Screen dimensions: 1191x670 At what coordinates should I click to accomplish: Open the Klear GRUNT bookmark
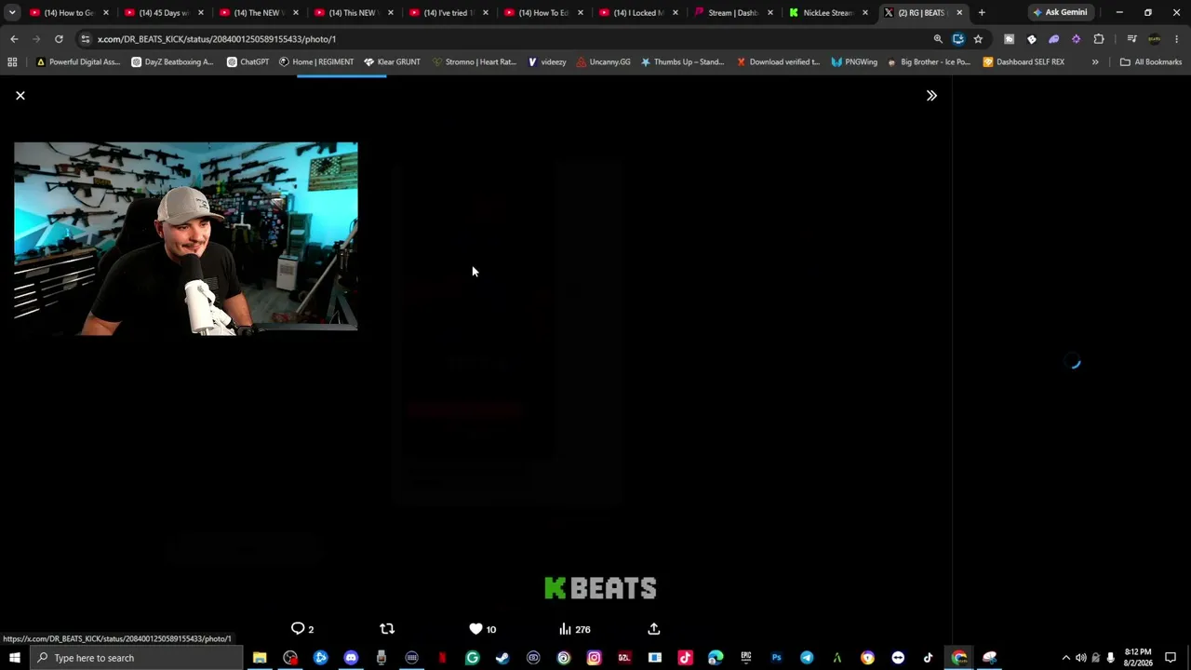pyautogui.click(x=393, y=62)
